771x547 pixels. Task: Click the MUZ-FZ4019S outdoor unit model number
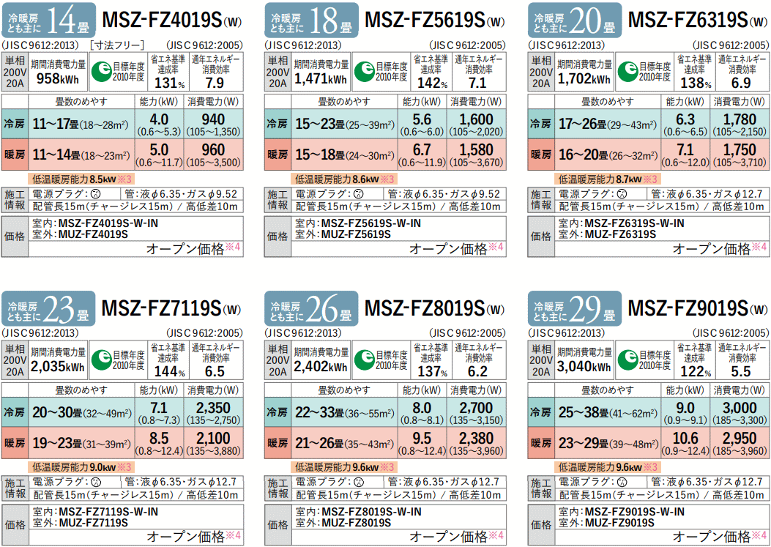point(94,234)
